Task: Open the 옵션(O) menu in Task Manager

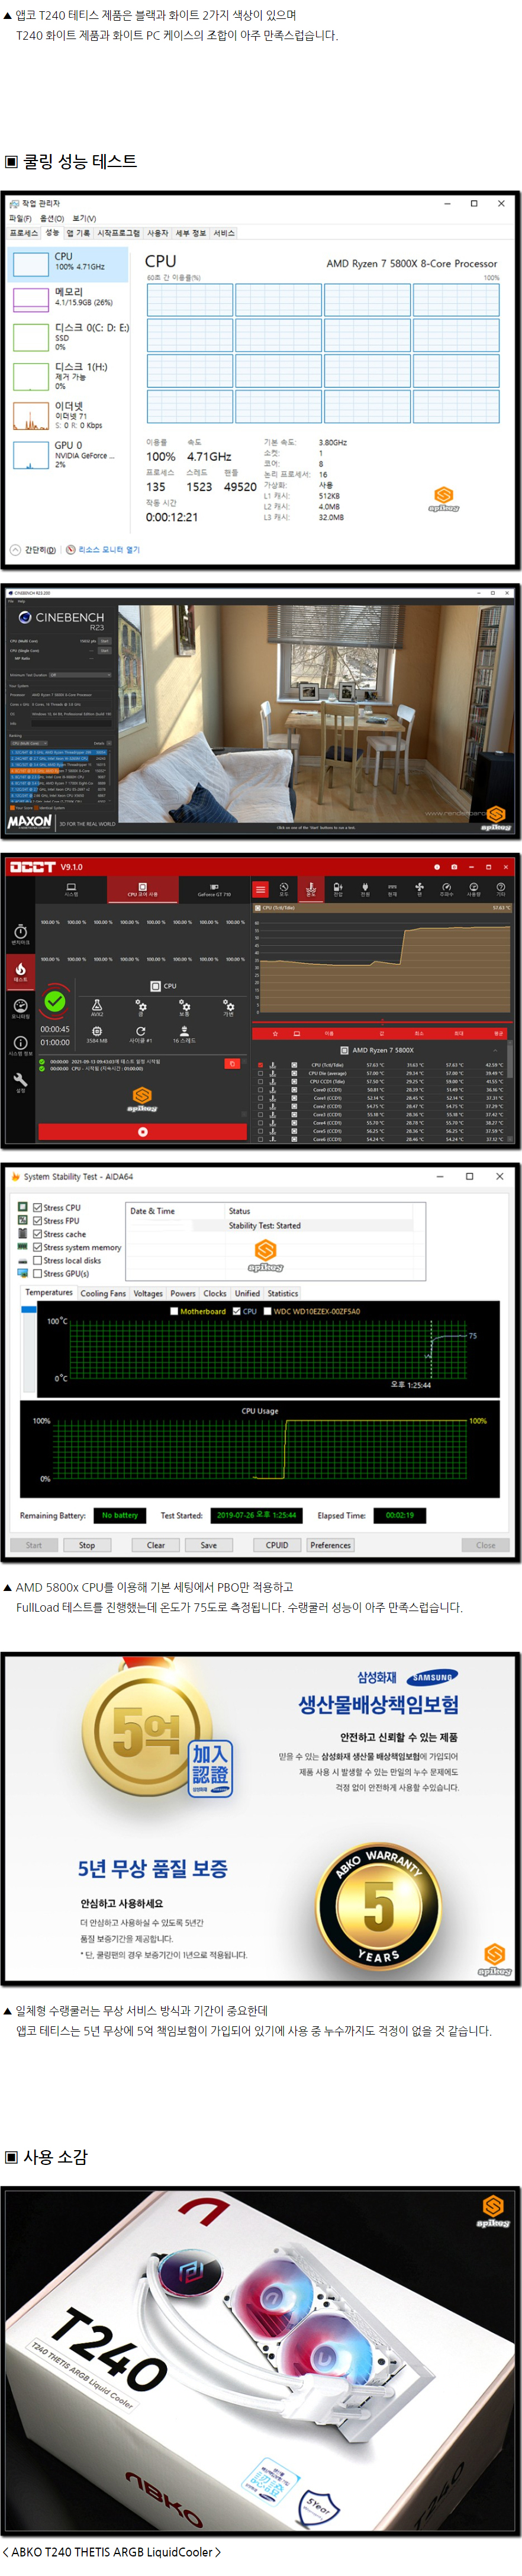Action: tap(52, 218)
